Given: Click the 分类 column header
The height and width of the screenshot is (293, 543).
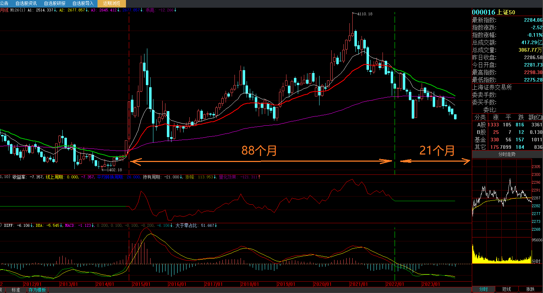Looking at the screenshot, I should tap(480, 117).
